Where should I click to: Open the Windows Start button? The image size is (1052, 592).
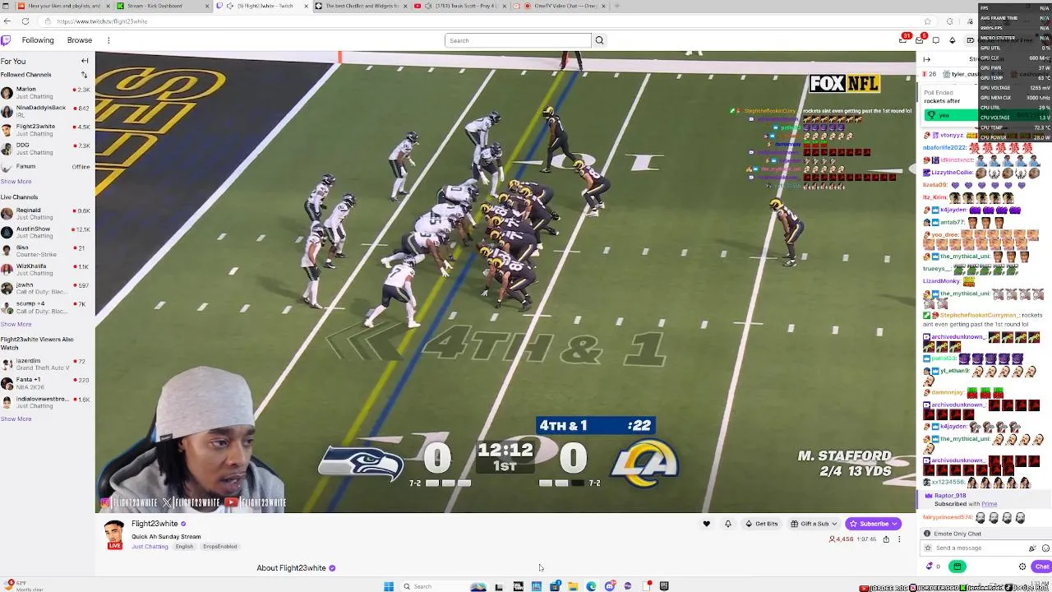click(389, 586)
